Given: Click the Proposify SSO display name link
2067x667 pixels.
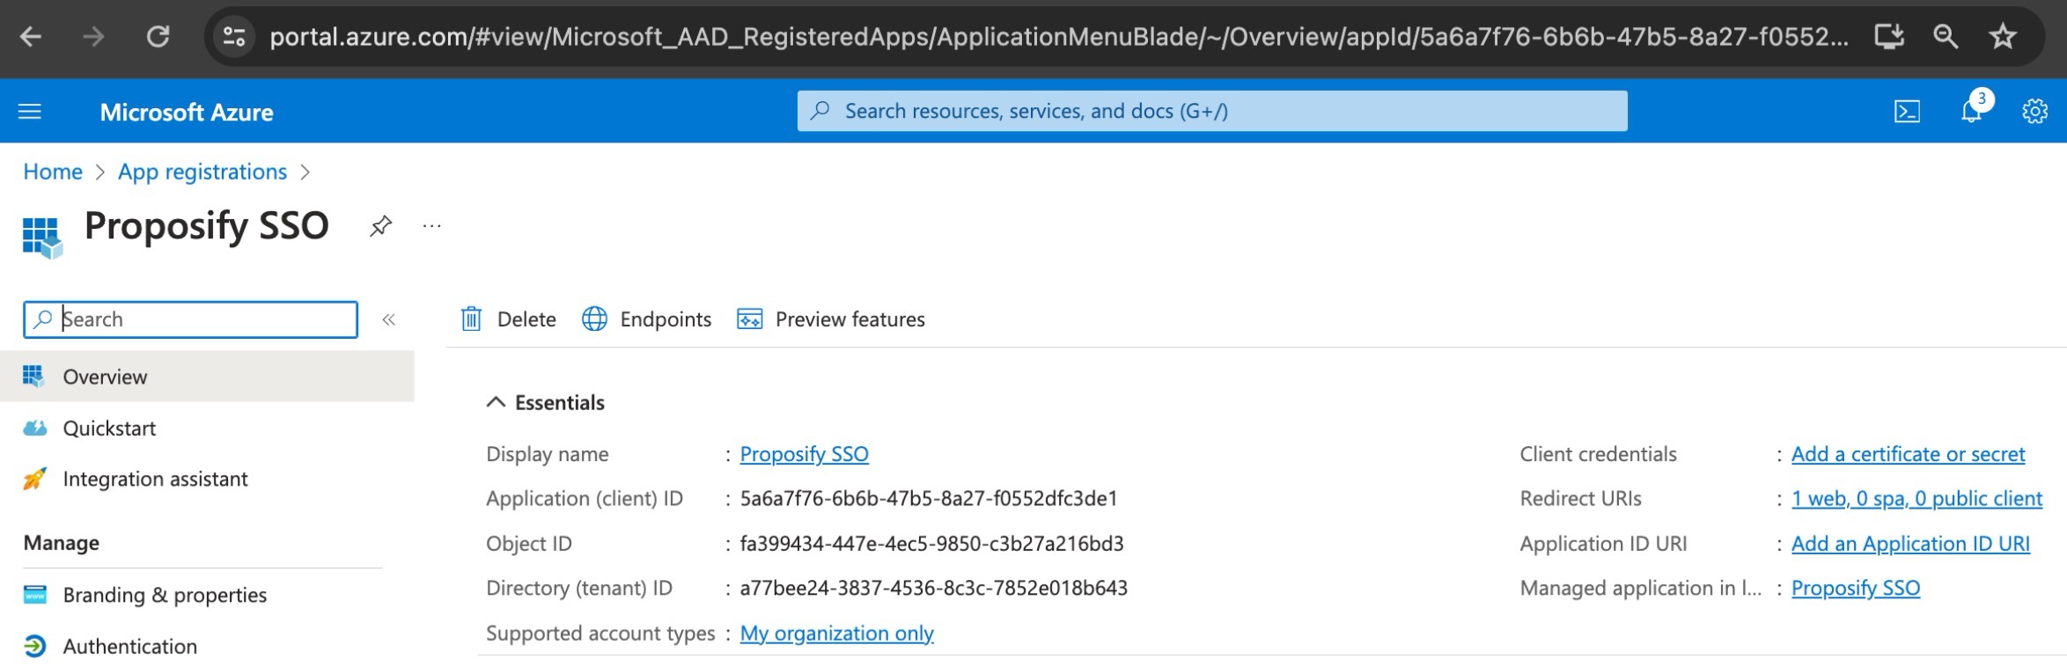Looking at the screenshot, I should (804, 454).
